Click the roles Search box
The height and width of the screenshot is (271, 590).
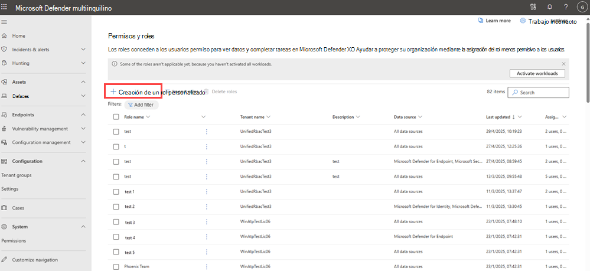click(x=538, y=92)
